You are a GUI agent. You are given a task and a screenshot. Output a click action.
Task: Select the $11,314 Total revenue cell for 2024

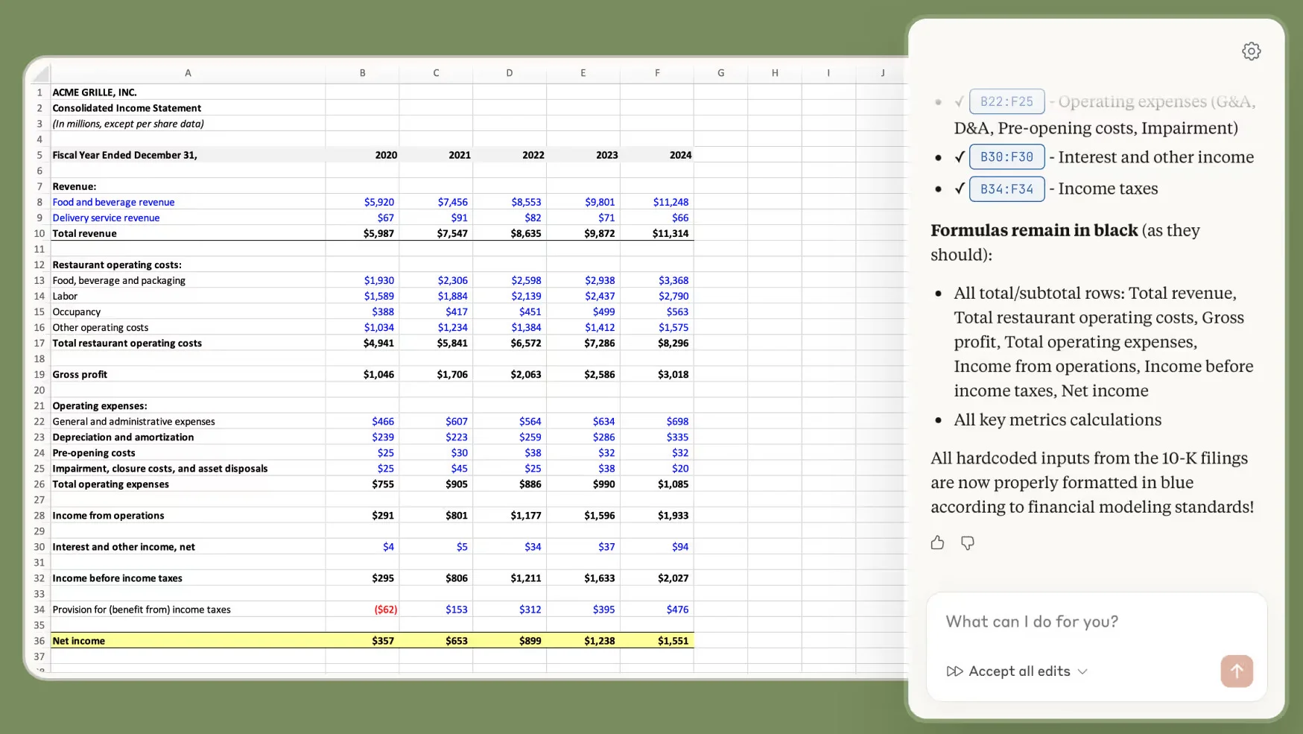coord(671,232)
